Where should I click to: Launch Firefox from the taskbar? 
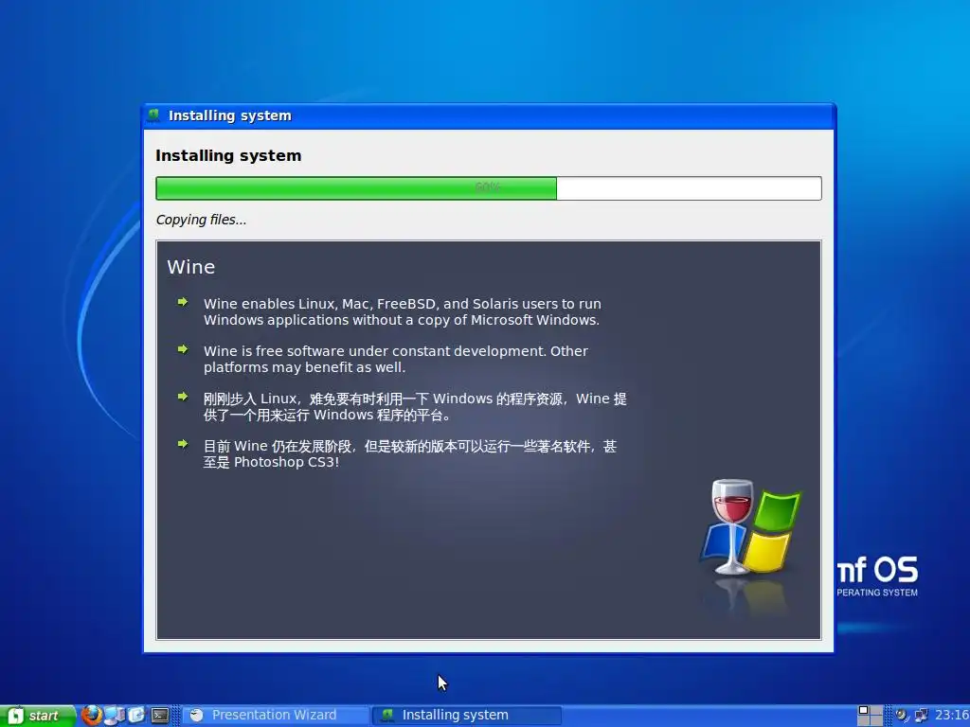point(92,716)
